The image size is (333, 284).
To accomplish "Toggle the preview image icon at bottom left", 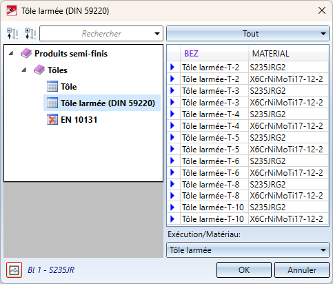I will click(x=14, y=270).
